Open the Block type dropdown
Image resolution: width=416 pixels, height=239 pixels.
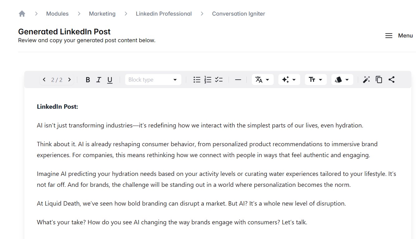(153, 80)
